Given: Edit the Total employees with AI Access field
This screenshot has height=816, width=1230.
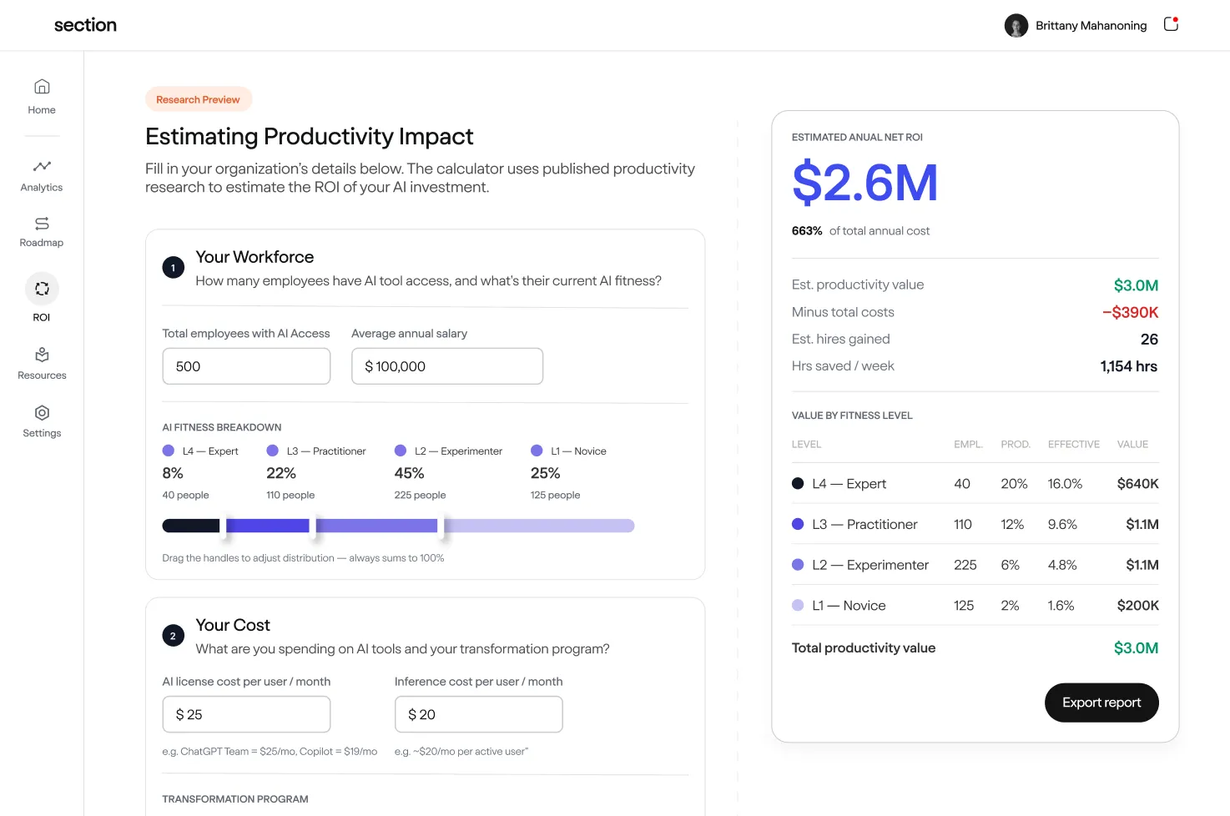Looking at the screenshot, I should click(246, 366).
